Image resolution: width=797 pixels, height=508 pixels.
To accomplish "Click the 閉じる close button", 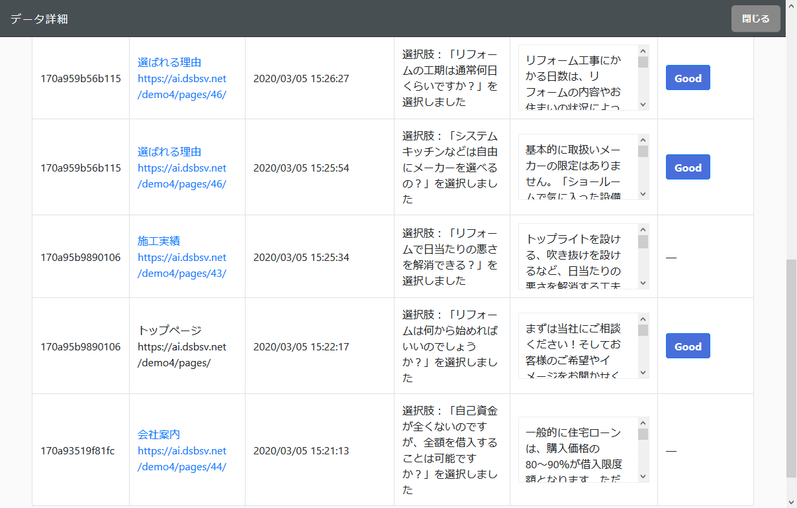I will (755, 19).
